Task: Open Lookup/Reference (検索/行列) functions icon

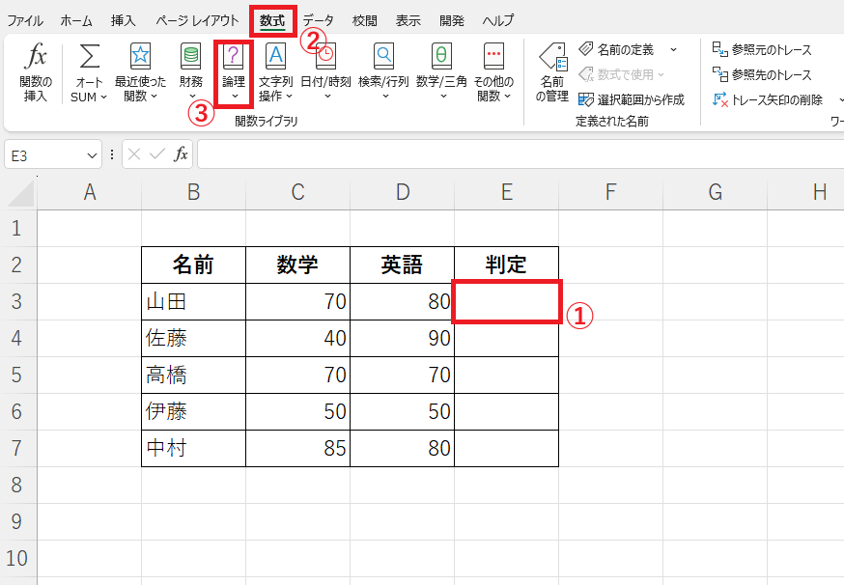Action: point(383,71)
